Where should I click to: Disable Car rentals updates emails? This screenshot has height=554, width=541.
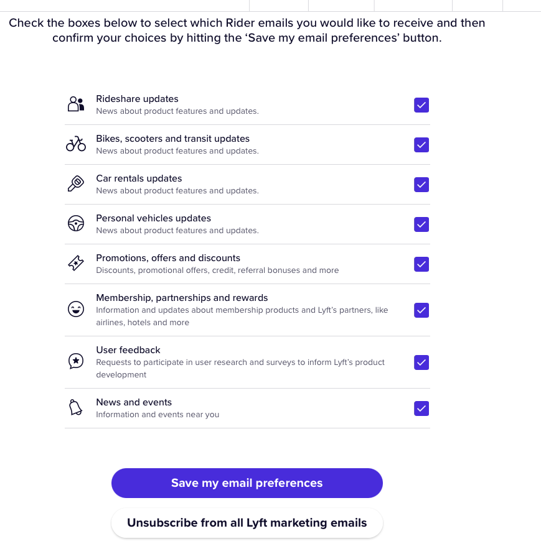421,185
